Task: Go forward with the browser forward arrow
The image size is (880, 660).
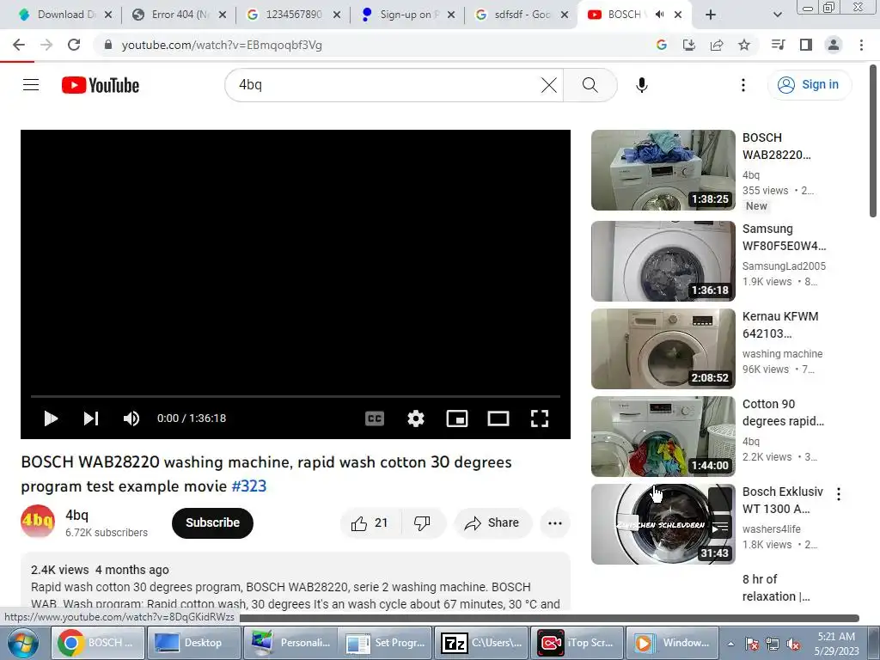Action: (46, 45)
